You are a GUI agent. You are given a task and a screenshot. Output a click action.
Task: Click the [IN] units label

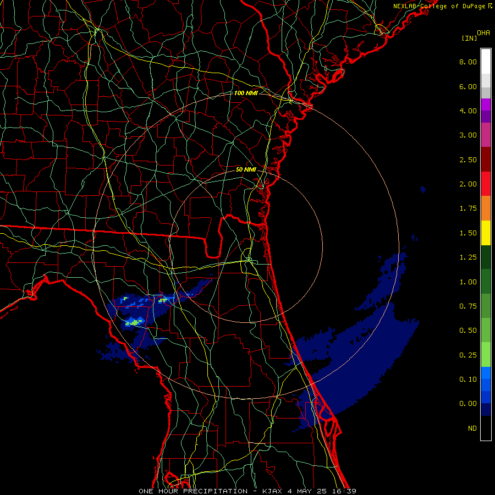(469, 38)
